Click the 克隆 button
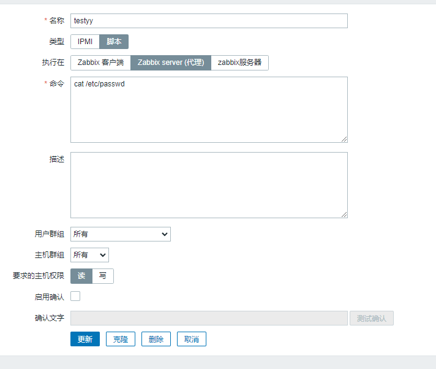Image resolution: width=436 pixels, height=369 pixels. [121, 339]
